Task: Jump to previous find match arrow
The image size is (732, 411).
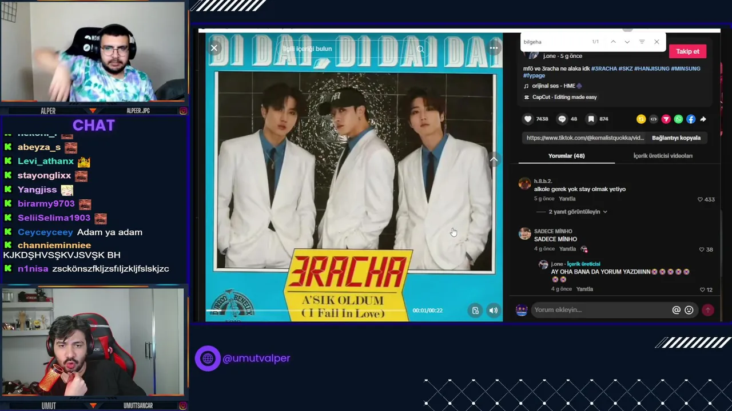Action: (613, 42)
